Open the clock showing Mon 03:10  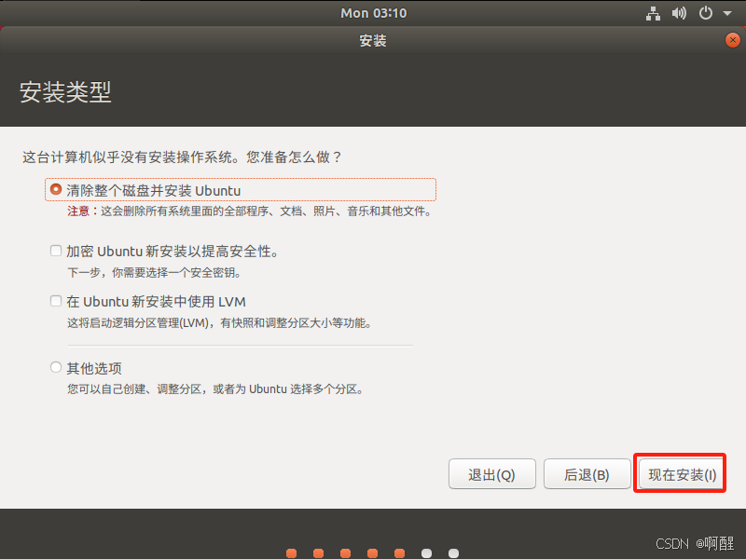pyautogui.click(x=374, y=13)
